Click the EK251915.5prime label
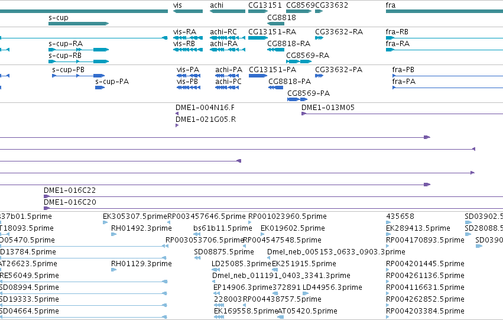The image size is (503, 320). point(304,264)
